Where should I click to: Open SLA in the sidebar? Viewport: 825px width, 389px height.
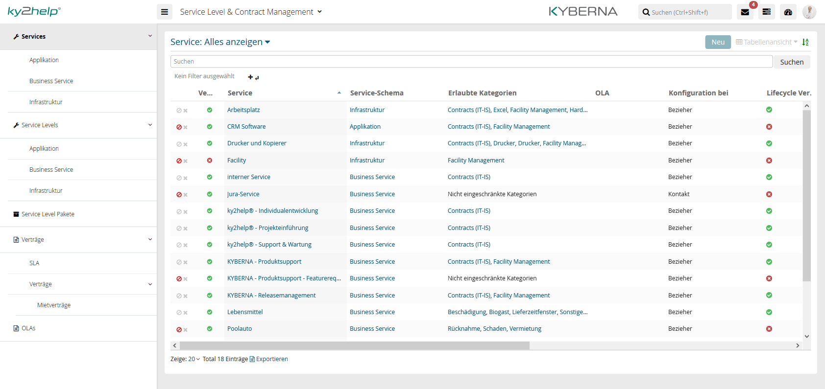[34, 263]
